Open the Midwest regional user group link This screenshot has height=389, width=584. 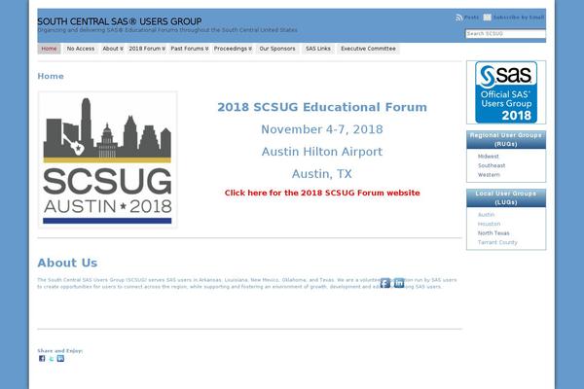488,157
